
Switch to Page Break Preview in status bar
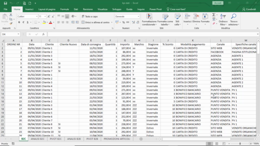click(224, 144)
